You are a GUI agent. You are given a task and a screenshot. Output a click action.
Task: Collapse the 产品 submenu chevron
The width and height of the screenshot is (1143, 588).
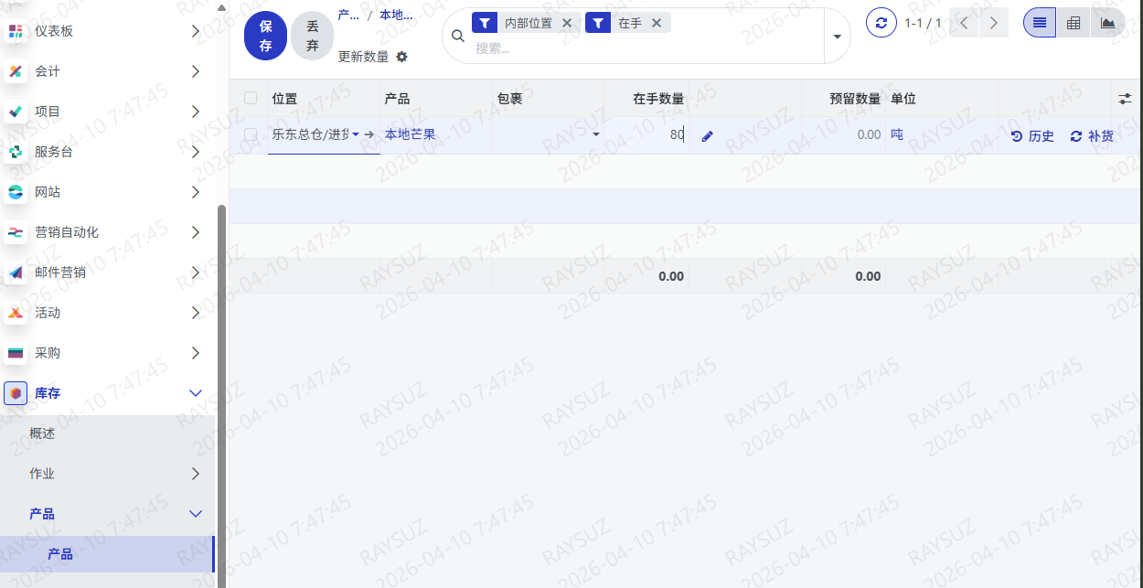click(196, 514)
